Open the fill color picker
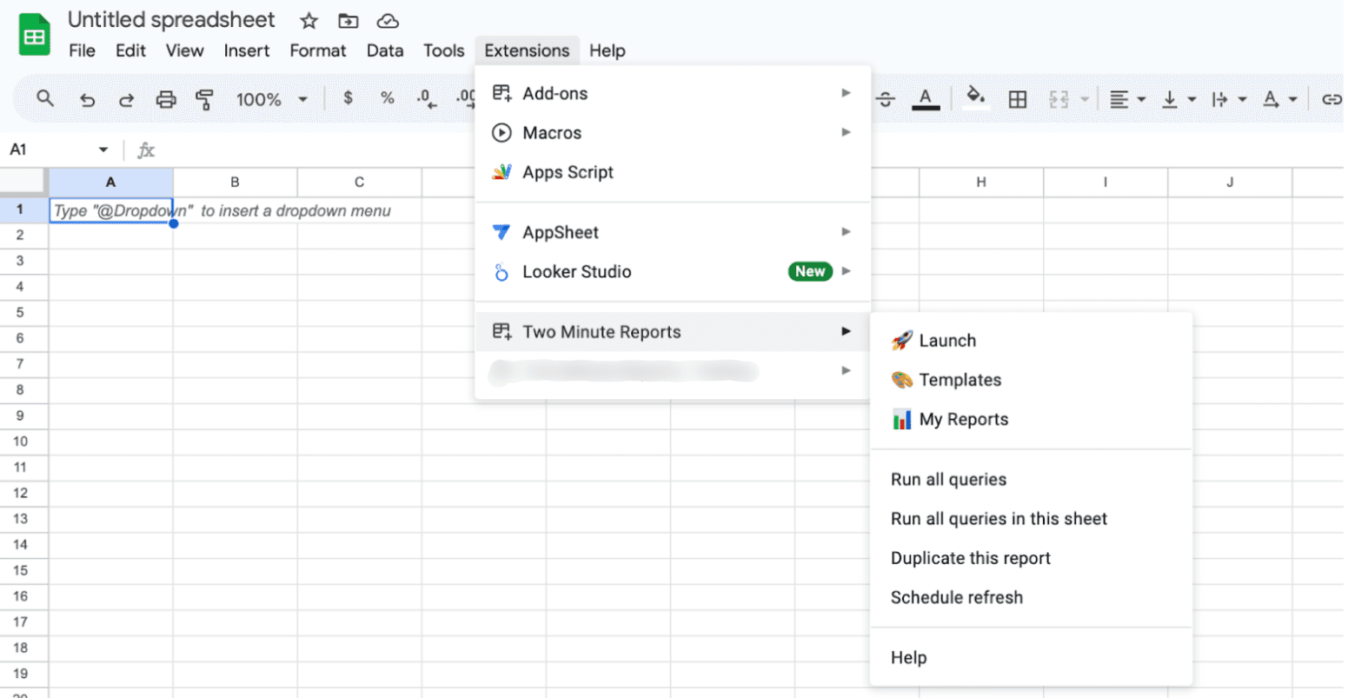 (975, 99)
